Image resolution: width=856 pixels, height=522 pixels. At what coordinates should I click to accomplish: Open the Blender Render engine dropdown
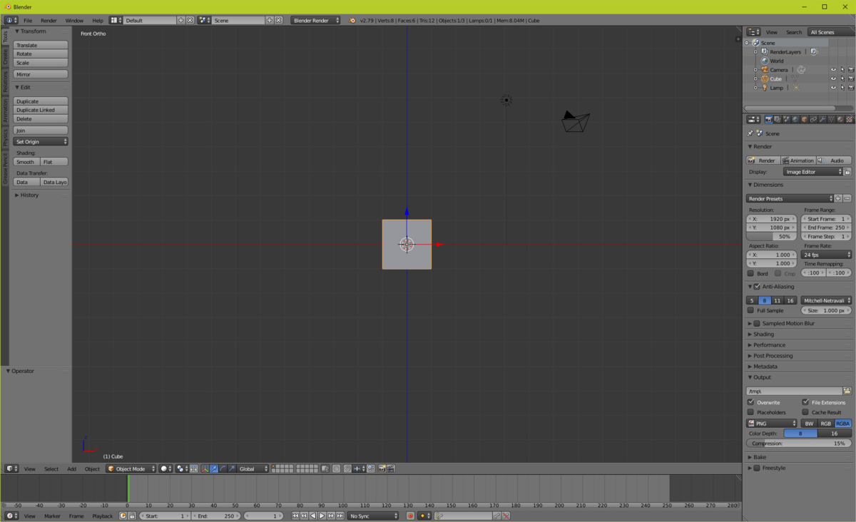316,21
